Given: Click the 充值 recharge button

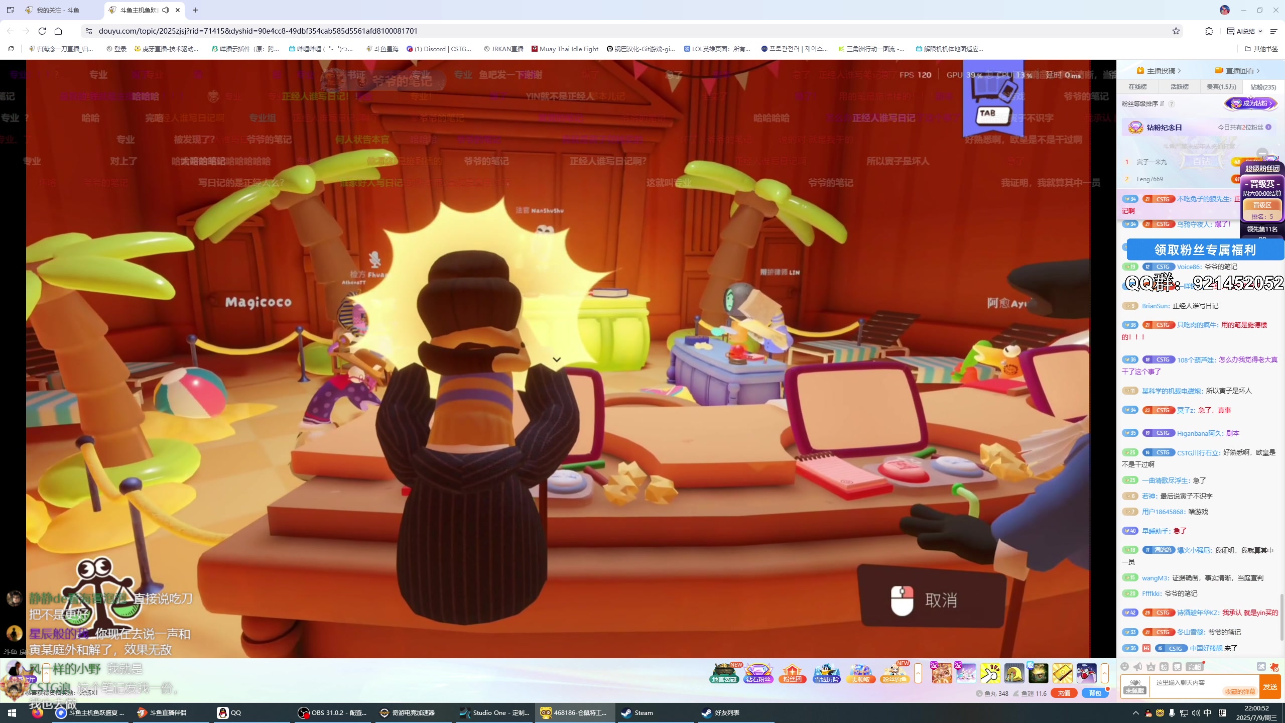Looking at the screenshot, I should point(1064,693).
